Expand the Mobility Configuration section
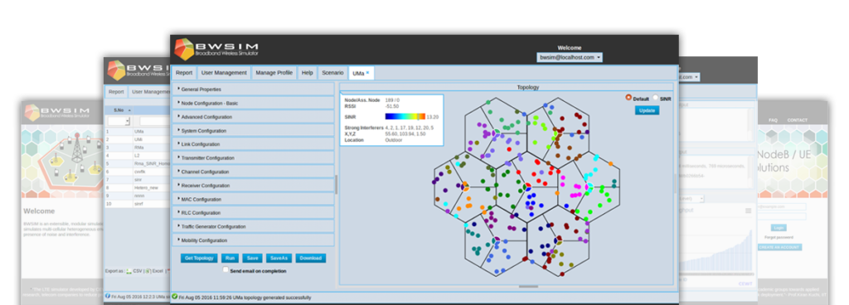849x305 pixels. point(254,240)
